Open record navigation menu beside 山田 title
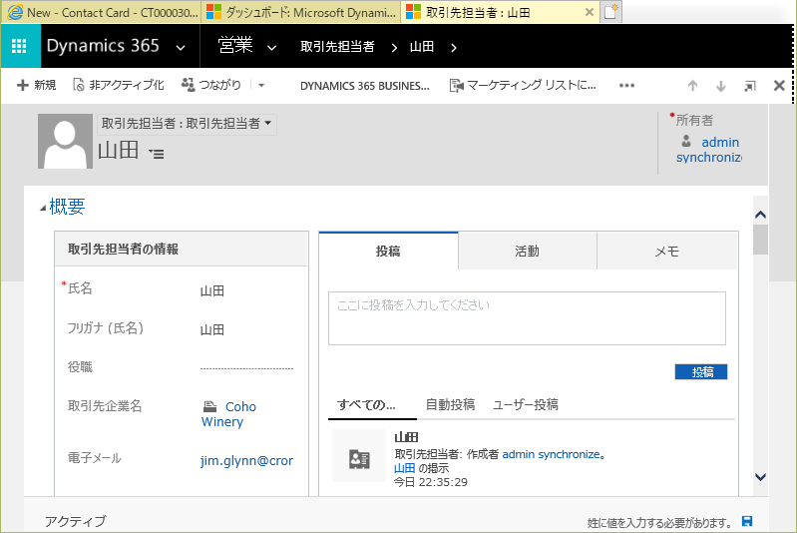 (156, 153)
